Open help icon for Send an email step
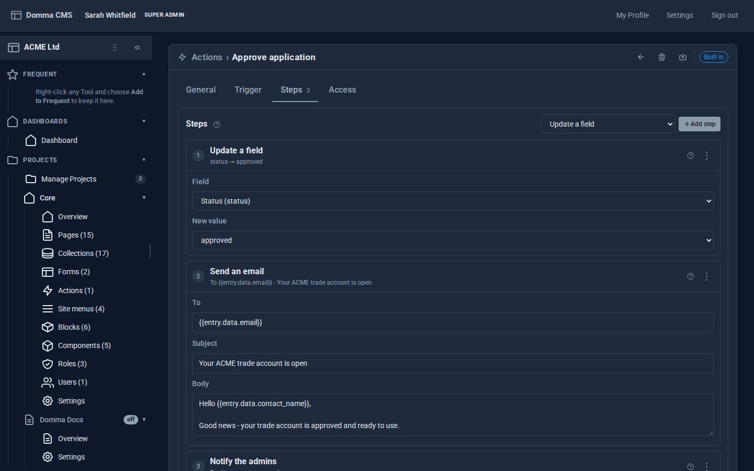Image resolution: width=754 pixels, height=471 pixels. (691, 276)
